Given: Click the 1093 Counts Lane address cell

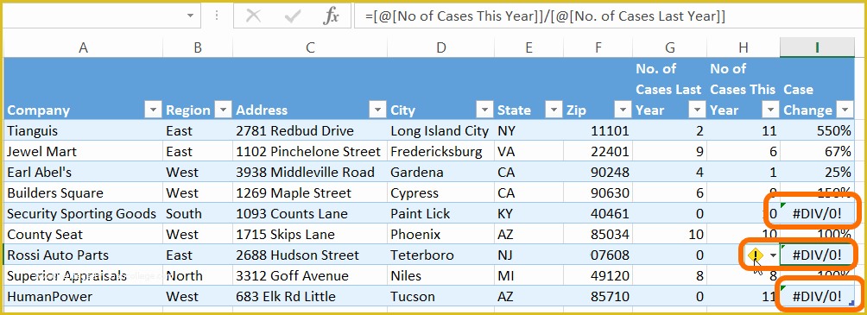Looking at the screenshot, I should pos(310,213).
